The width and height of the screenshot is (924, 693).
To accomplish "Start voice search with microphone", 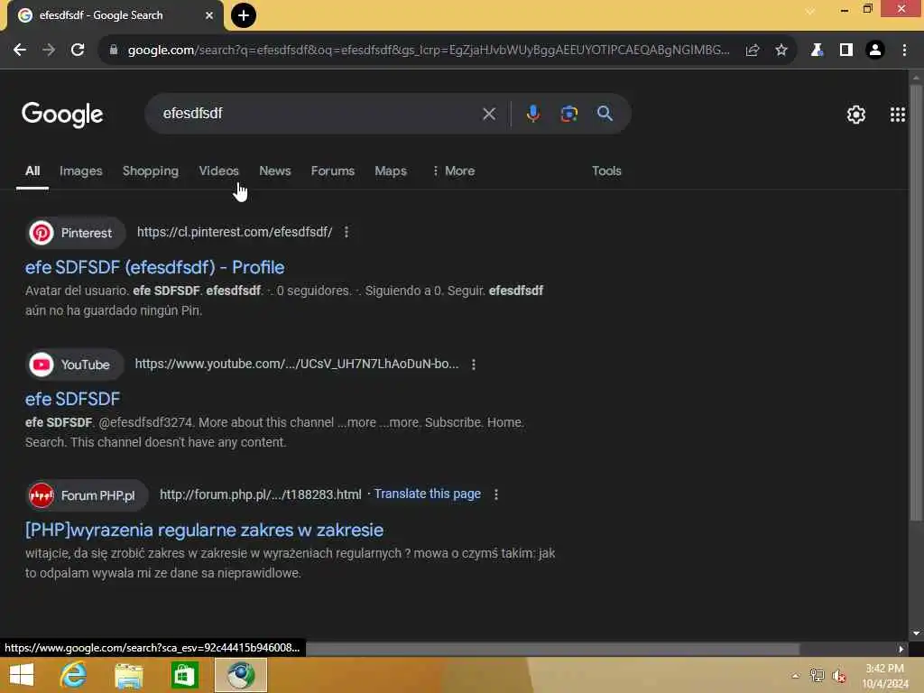I will 532,114.
